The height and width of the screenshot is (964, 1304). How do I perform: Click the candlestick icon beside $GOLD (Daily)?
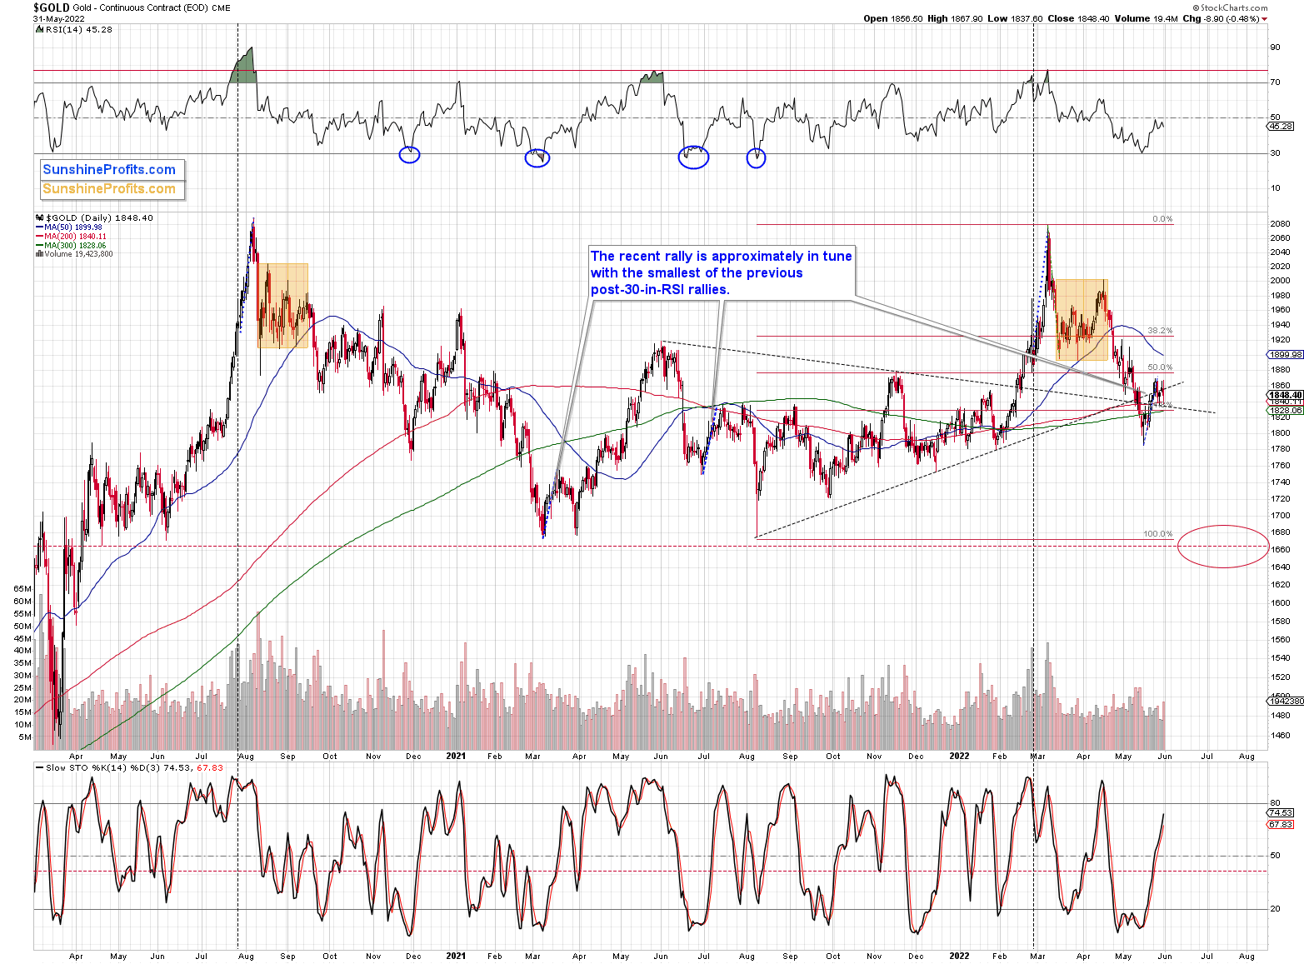[38, 218]
